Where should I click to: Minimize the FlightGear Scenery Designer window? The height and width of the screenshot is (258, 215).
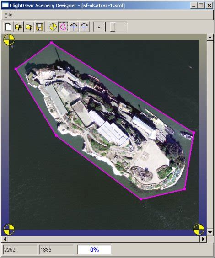pos(194,5)
